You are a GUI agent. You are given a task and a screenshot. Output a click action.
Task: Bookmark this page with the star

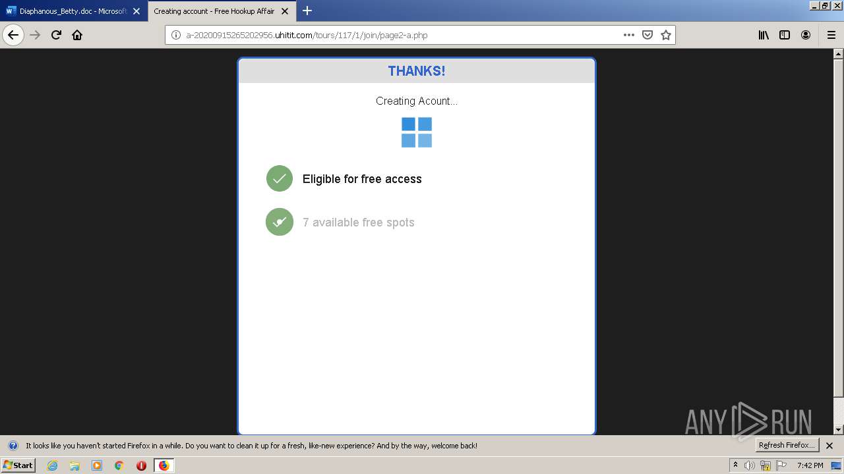coord(666,35)
